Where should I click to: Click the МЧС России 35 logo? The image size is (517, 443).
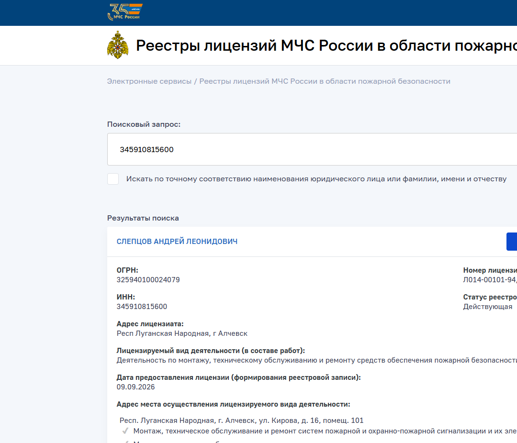point(125,12)
